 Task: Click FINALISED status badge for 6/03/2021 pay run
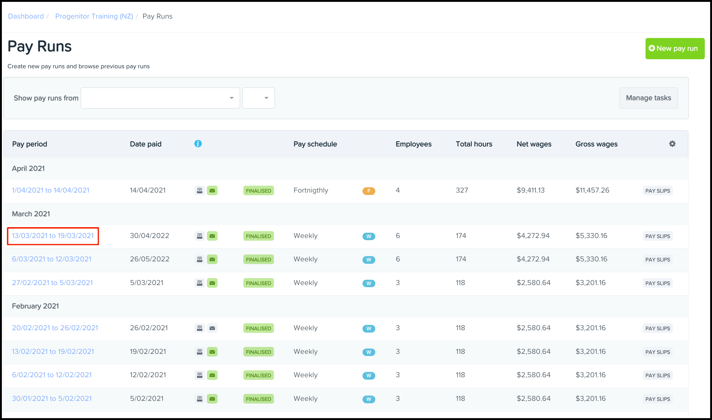(258, 260)
